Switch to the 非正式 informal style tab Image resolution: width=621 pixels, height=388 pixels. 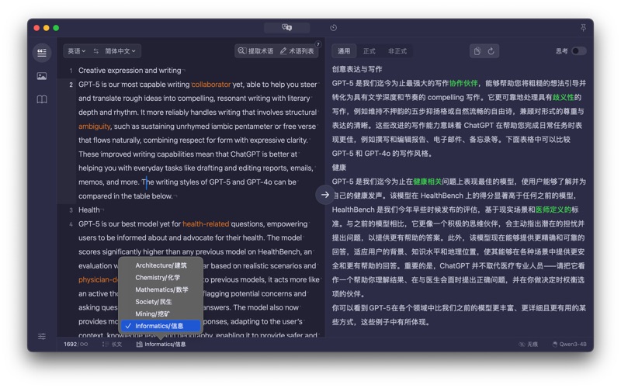tap(397, 51)
